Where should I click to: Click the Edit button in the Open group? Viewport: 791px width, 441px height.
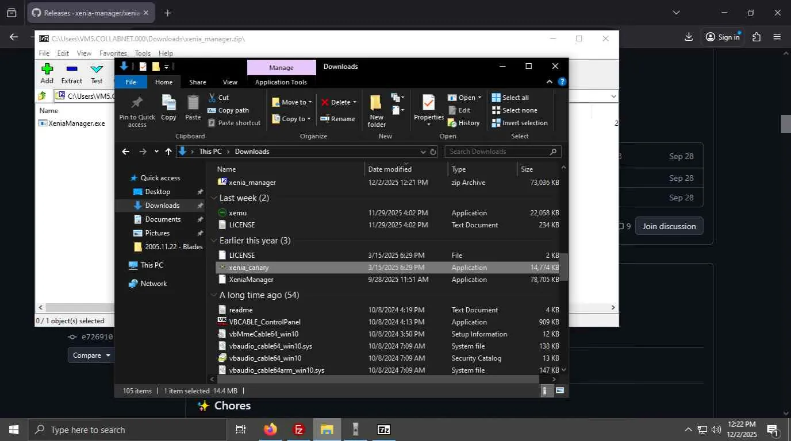459,110
